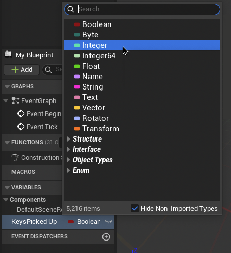Toggle the closed-eye visibility icon for KeysPicked Up
Screen dimensions: 231x253
[x=109, y=222]
